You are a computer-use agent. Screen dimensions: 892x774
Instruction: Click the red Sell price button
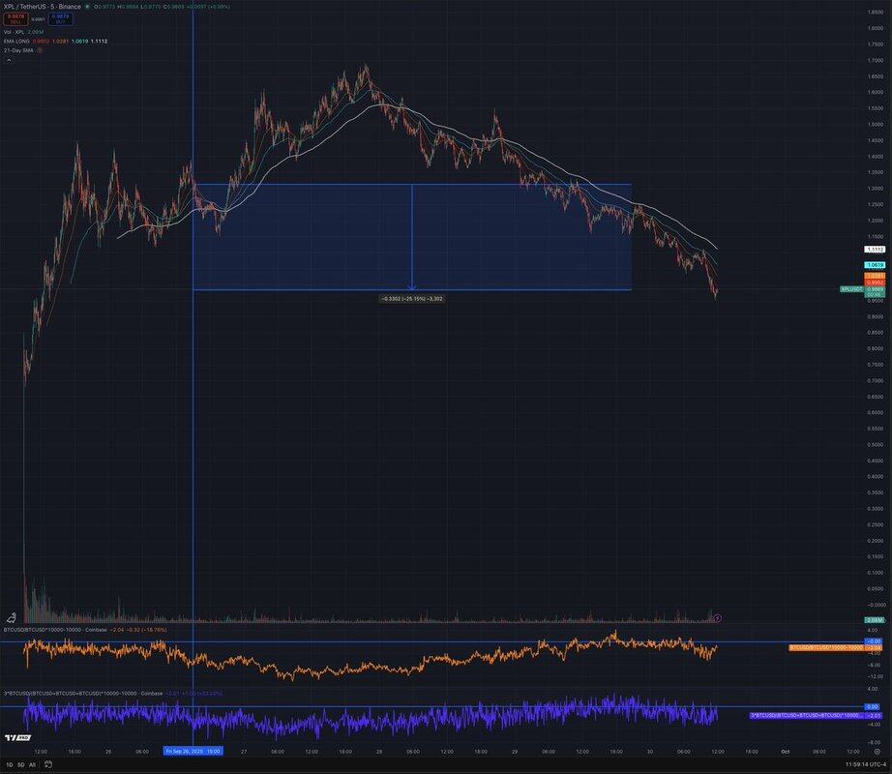(x=16, y=18)
